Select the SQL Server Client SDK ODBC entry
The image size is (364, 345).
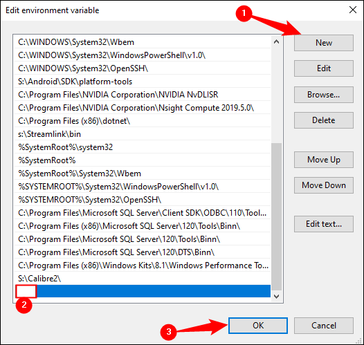142,213
